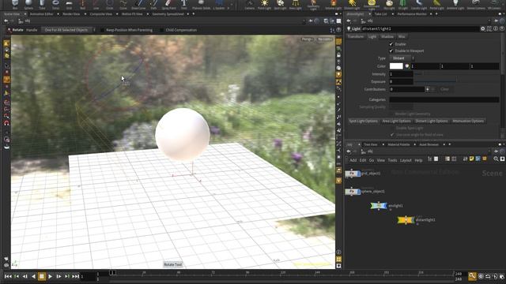The height and width of the screenshot is (284, 506).
Task: Select the Platonic Solids shelf tool
Action: pos(201,5)
